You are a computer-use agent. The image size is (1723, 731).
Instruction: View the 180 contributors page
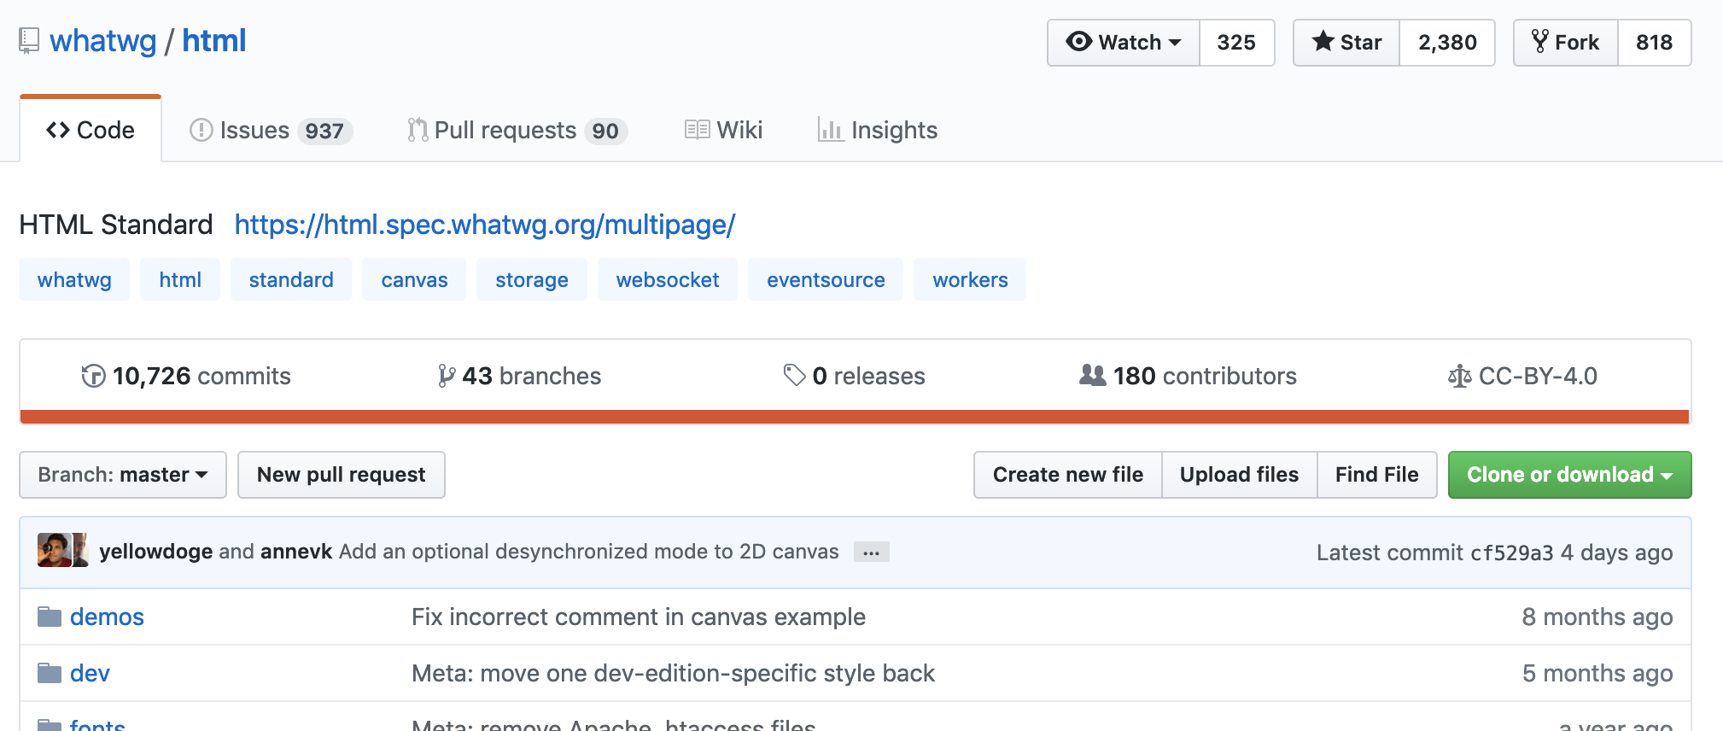pos(1188,376)
